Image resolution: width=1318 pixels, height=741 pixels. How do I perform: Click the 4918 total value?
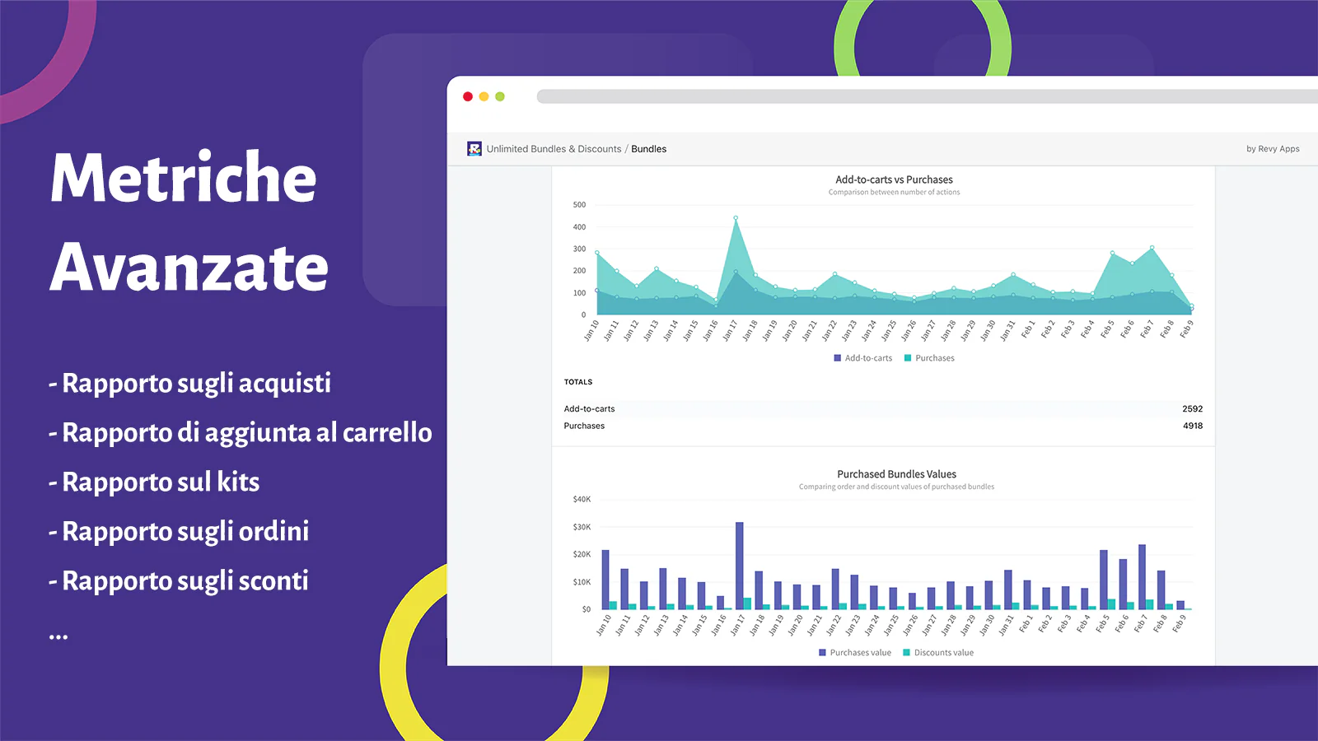click(1192, 426)
